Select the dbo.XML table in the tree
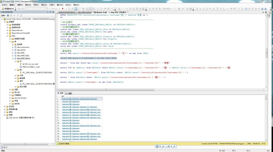 point(21,53)
